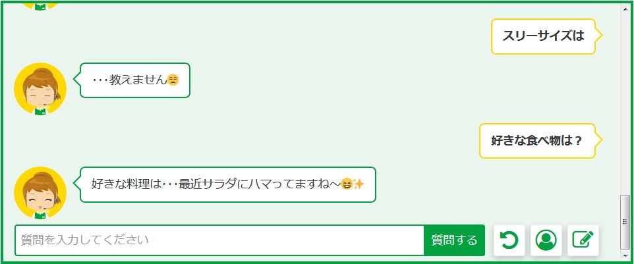Click the 好きな食べ物は？ question bubble
The height and width of the screenshot is (264, 634).
(x=537, y=141)
